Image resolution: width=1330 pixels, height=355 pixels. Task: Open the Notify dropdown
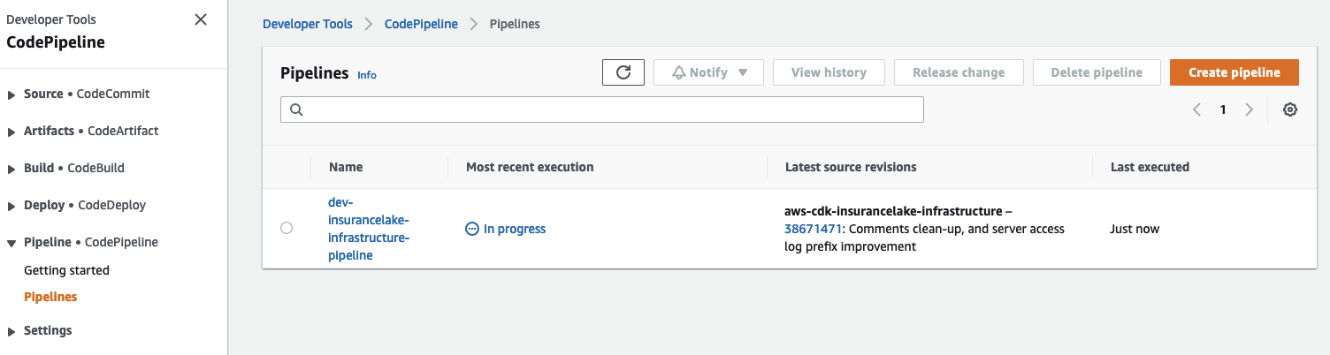tap(708, 72)
